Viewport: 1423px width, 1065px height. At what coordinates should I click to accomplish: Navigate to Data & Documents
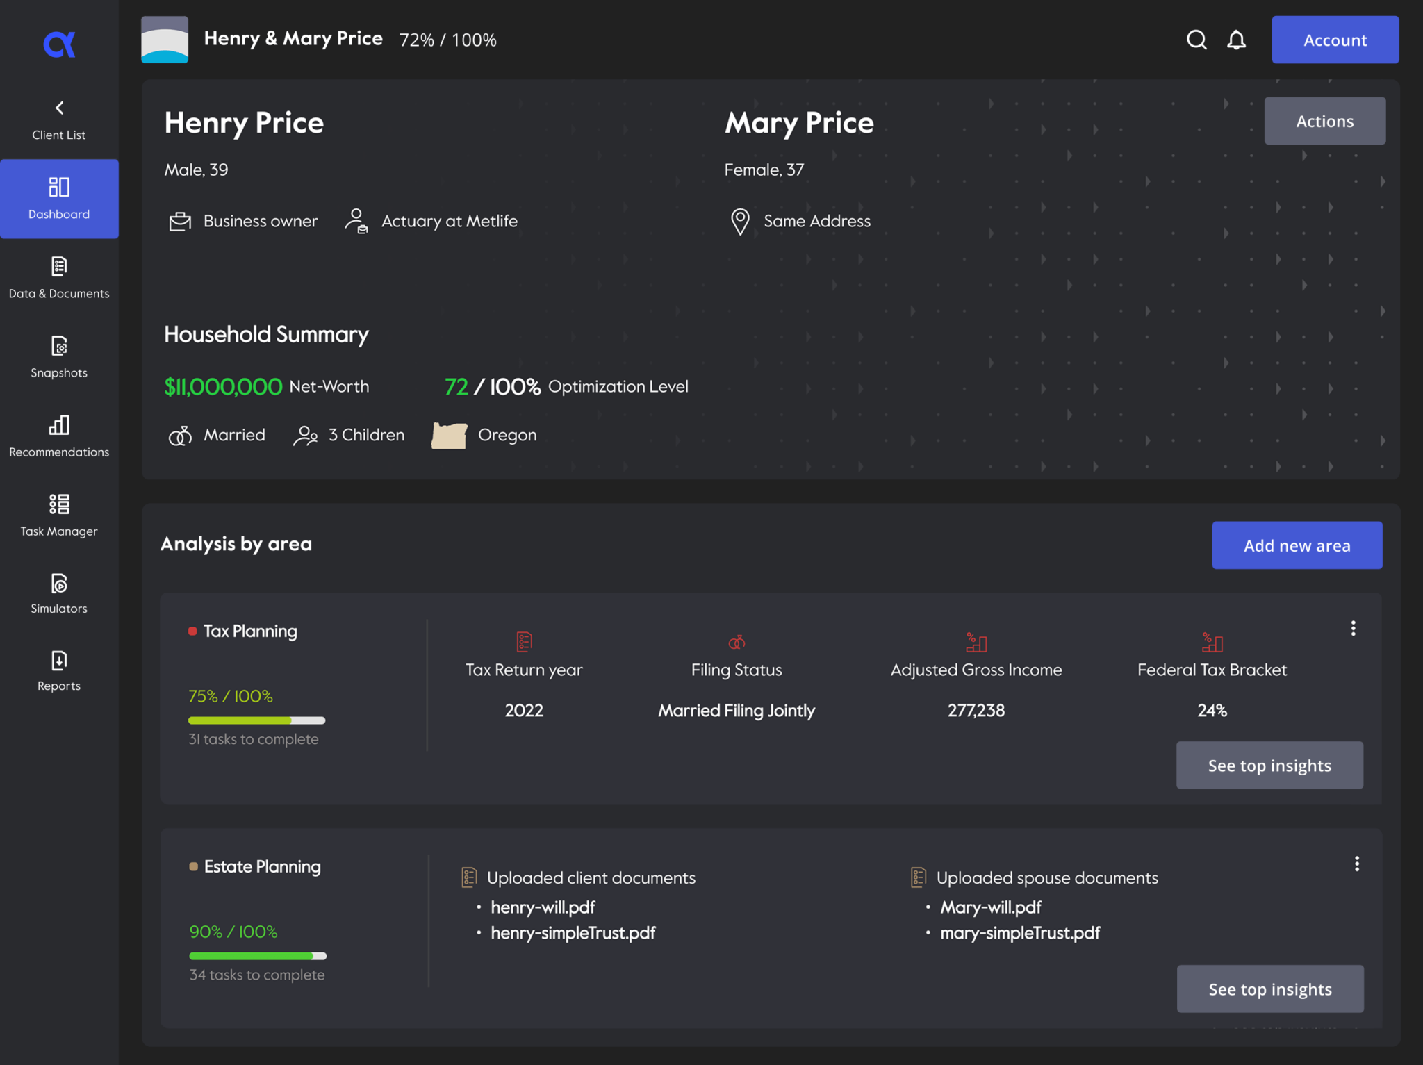[x=59, y=277]
